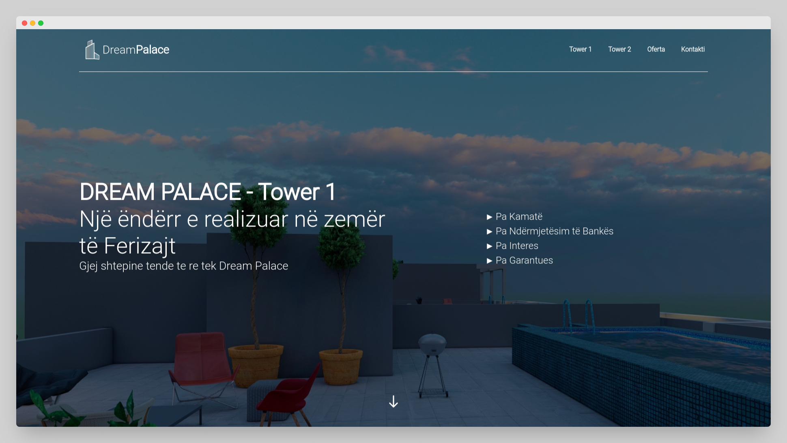Select the Pa Kamatë list item
This screenshot has width=787, height=443.
tap(519, 217)
